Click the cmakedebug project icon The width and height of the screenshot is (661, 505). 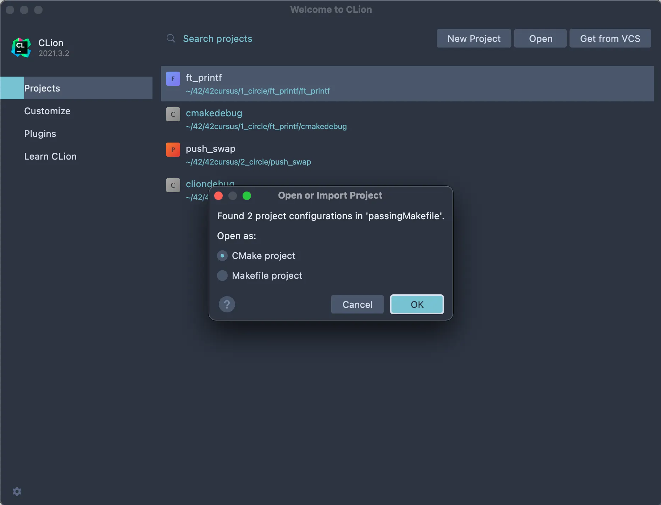(x=173, y=114)
